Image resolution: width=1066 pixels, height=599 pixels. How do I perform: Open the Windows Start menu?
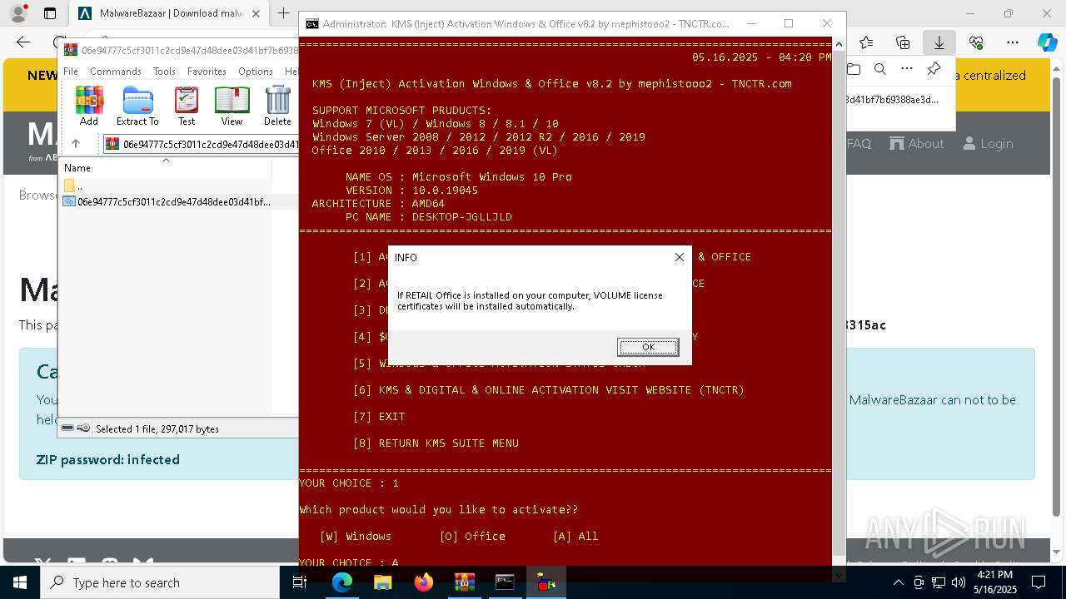tap(20, 582)
